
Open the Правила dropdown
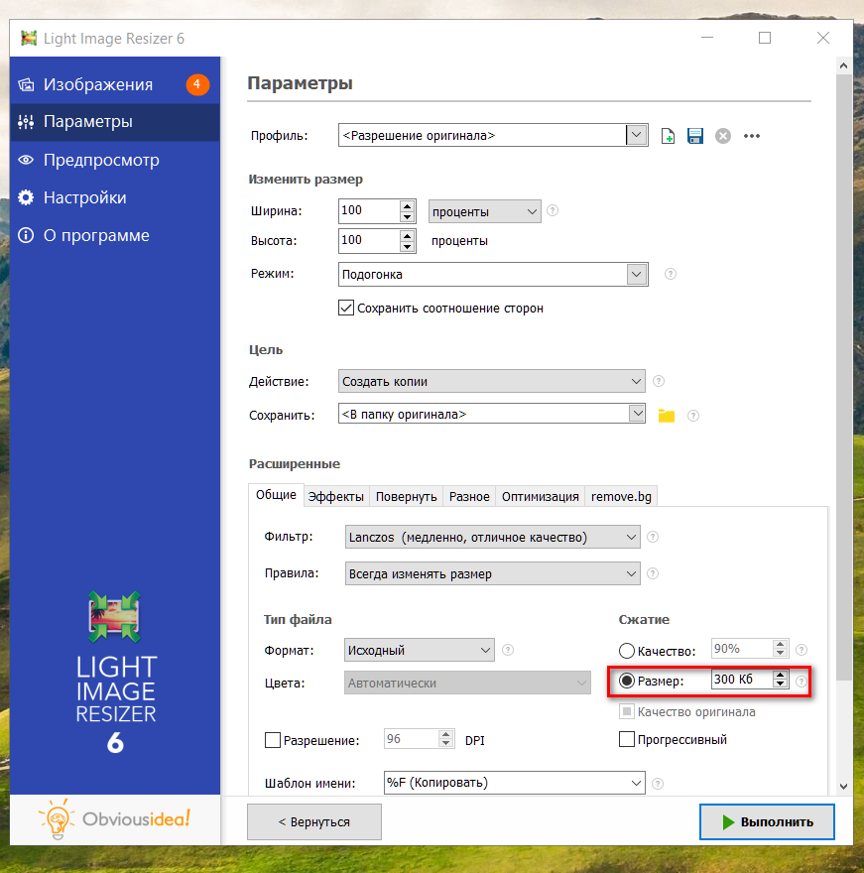coord(493,574)
